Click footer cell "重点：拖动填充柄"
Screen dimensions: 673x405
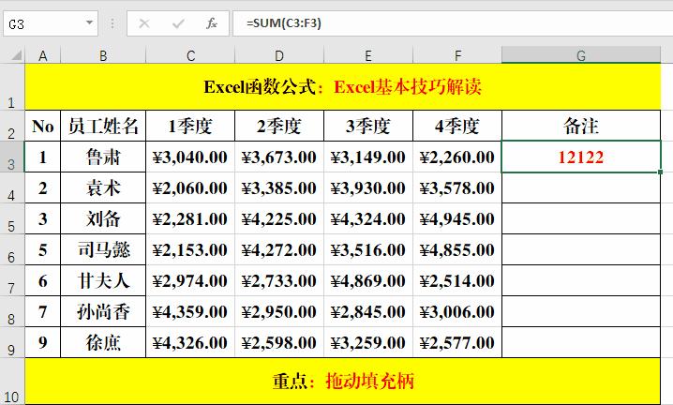pyautogui.click(x=342, y=381)
